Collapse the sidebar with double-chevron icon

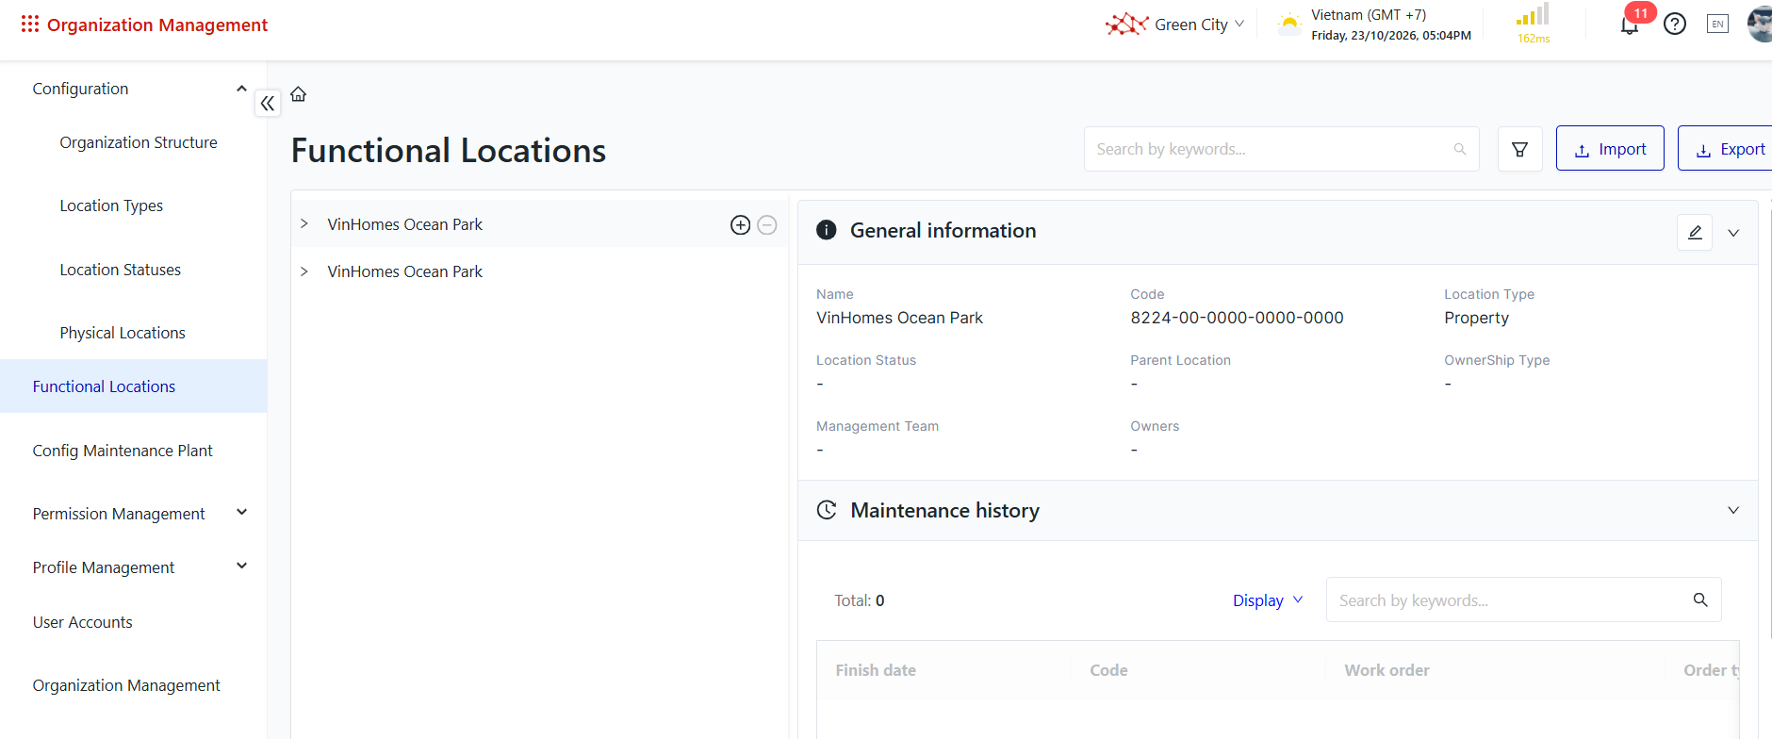point(268,104)
